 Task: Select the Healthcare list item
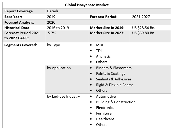coord(105,119)
